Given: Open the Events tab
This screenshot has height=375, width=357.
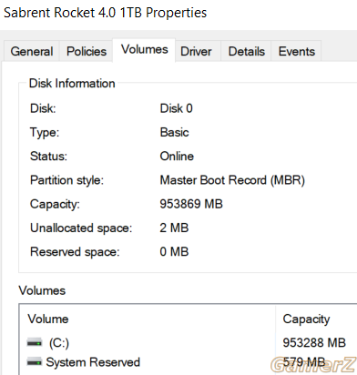Looking at the screenshot, I should pyautogui.click(x=297, y=51).
